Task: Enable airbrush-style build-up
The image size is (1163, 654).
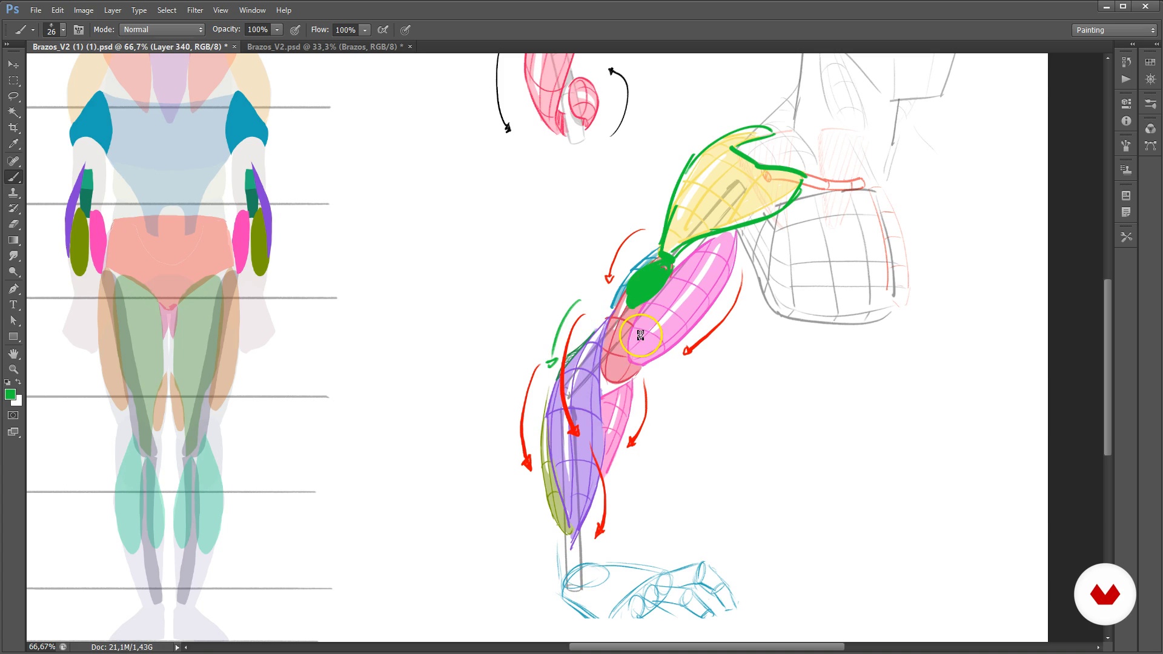Action: 383,30
